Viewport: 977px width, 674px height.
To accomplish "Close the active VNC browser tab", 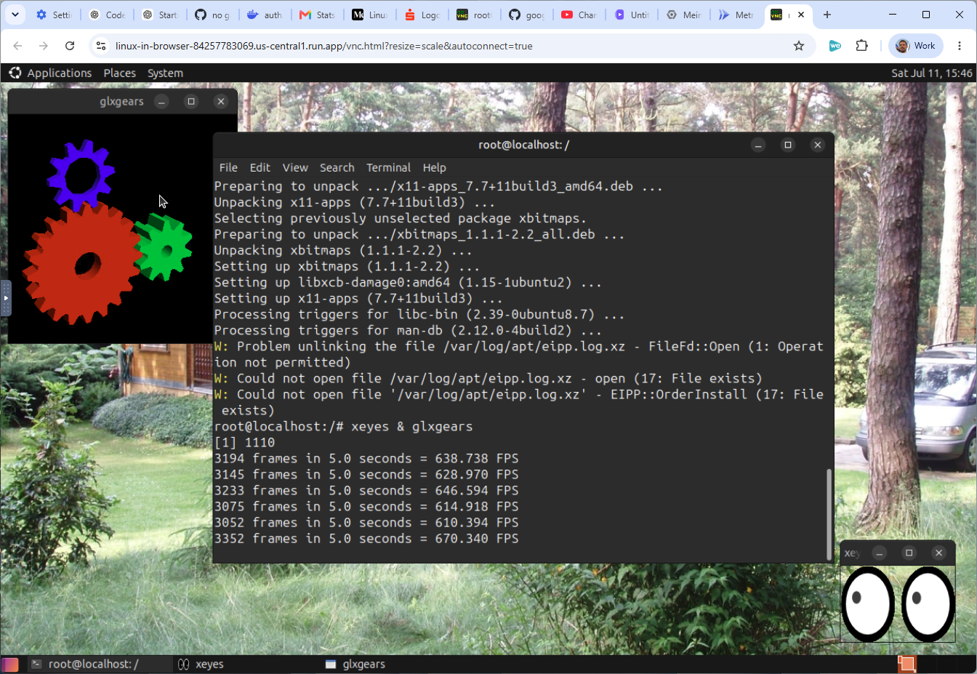I will click(801, 15).
